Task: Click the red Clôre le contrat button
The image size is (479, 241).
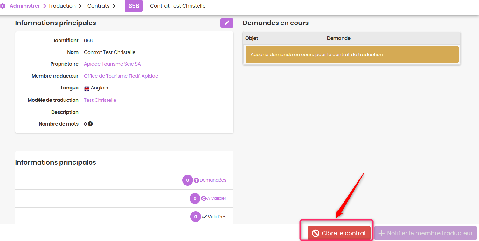Action: (x=339, y=233)
